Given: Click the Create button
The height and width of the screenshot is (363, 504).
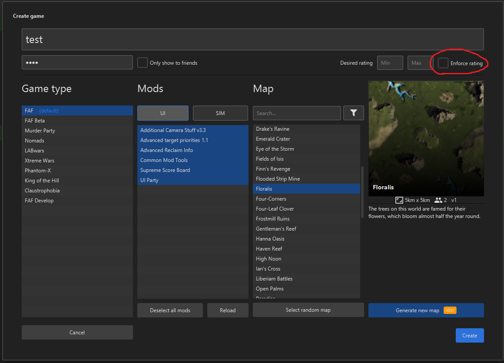Looking at the screenshot, I should [470, 335].
